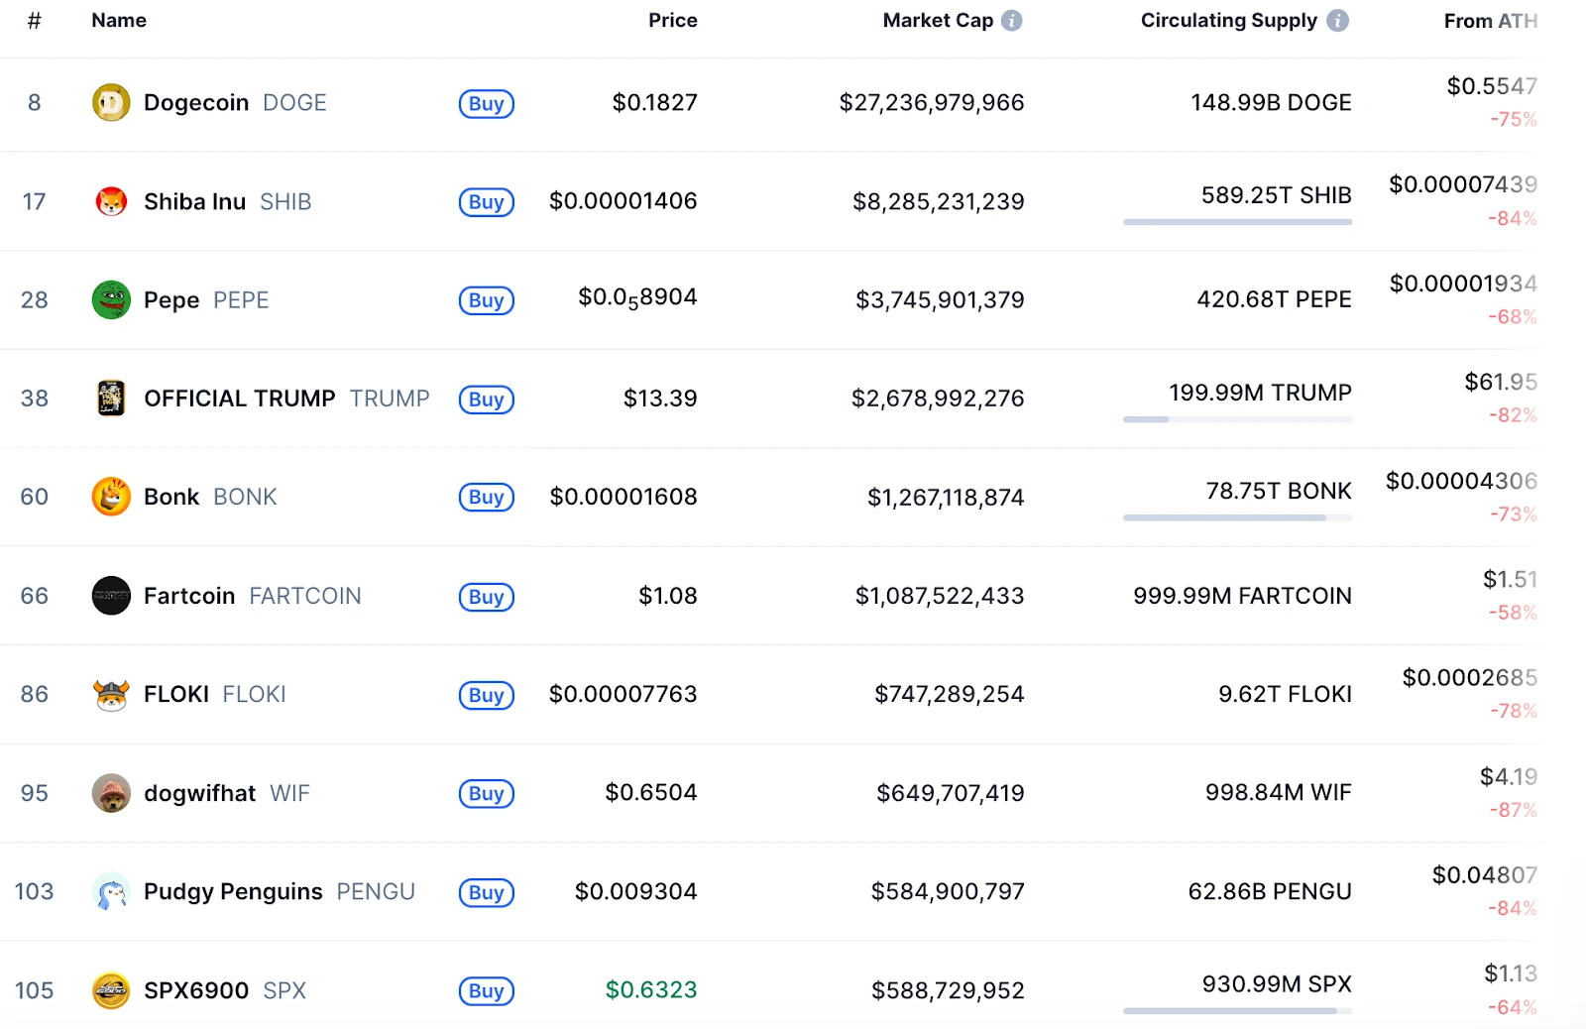Click the dogwifhat coin logo
1586x1029 pixels.
pos(111,793)
